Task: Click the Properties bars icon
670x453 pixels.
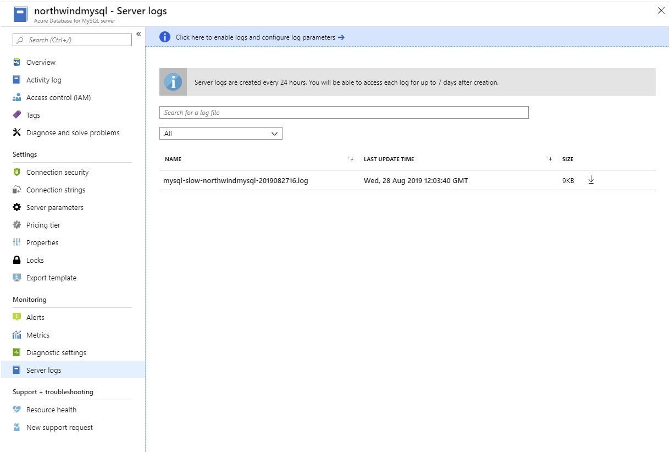Action: [16, 242]
